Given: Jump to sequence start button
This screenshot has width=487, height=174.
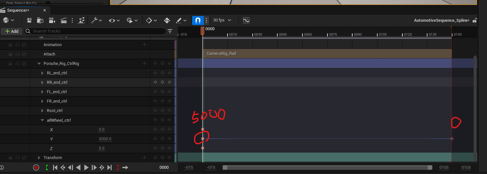Looking at the screenshot, I should pos(55,168).
